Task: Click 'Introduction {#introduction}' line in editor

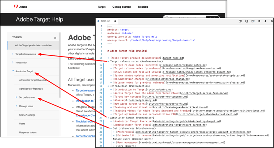Action: tap(130, 86)
